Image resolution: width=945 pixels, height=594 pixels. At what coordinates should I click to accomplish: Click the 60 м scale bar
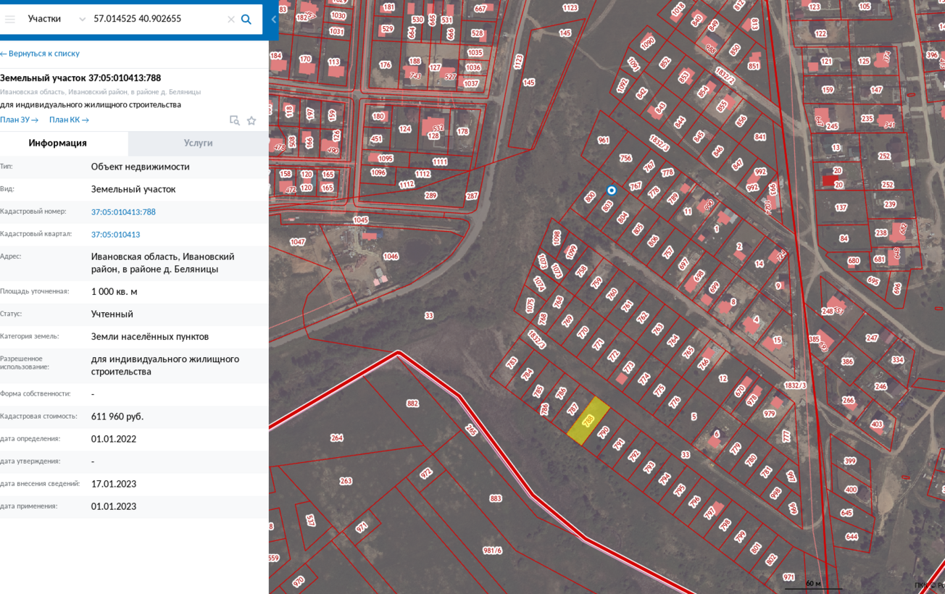(x=813, y=584)
